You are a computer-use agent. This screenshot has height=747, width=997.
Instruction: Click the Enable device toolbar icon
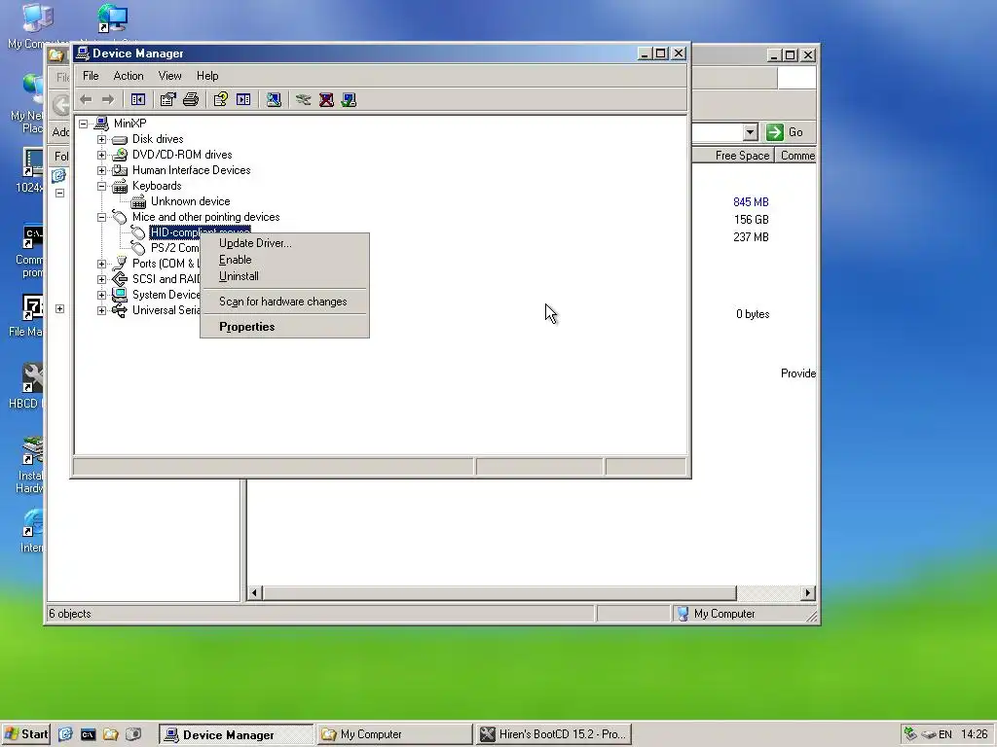(349, 100)
